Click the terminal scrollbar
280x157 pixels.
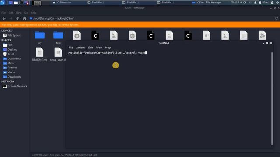point(272,99)
